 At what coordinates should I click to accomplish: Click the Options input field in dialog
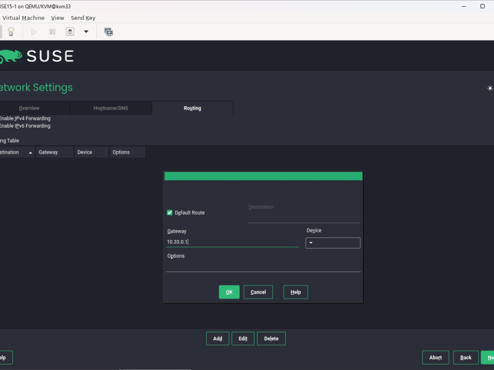click(264, 266)
